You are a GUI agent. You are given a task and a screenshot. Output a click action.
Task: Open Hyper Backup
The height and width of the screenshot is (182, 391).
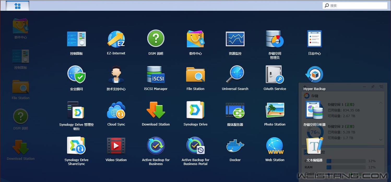(x=314, y=75)
